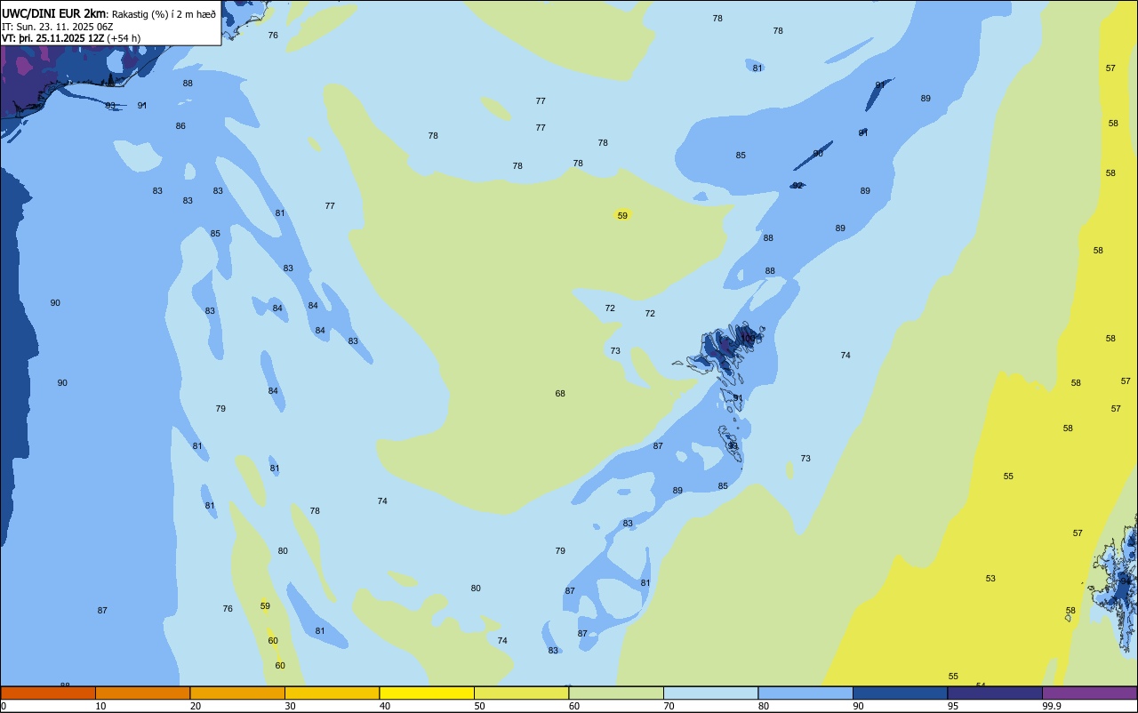Click the "Rakastig (%) í 2 m hæð" text

click(x=164, y=13)
